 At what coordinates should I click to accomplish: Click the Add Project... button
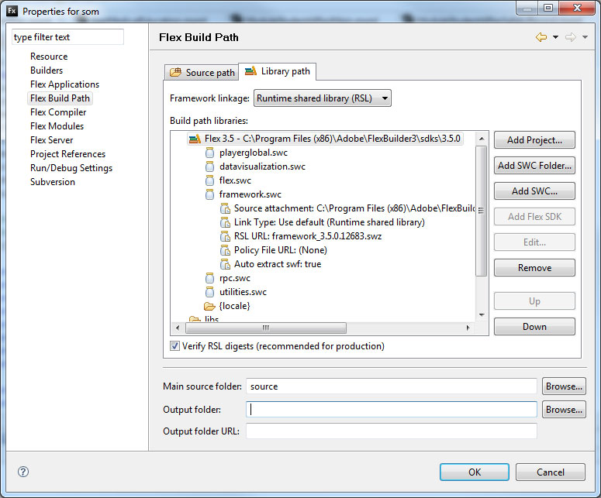point(534,140)
